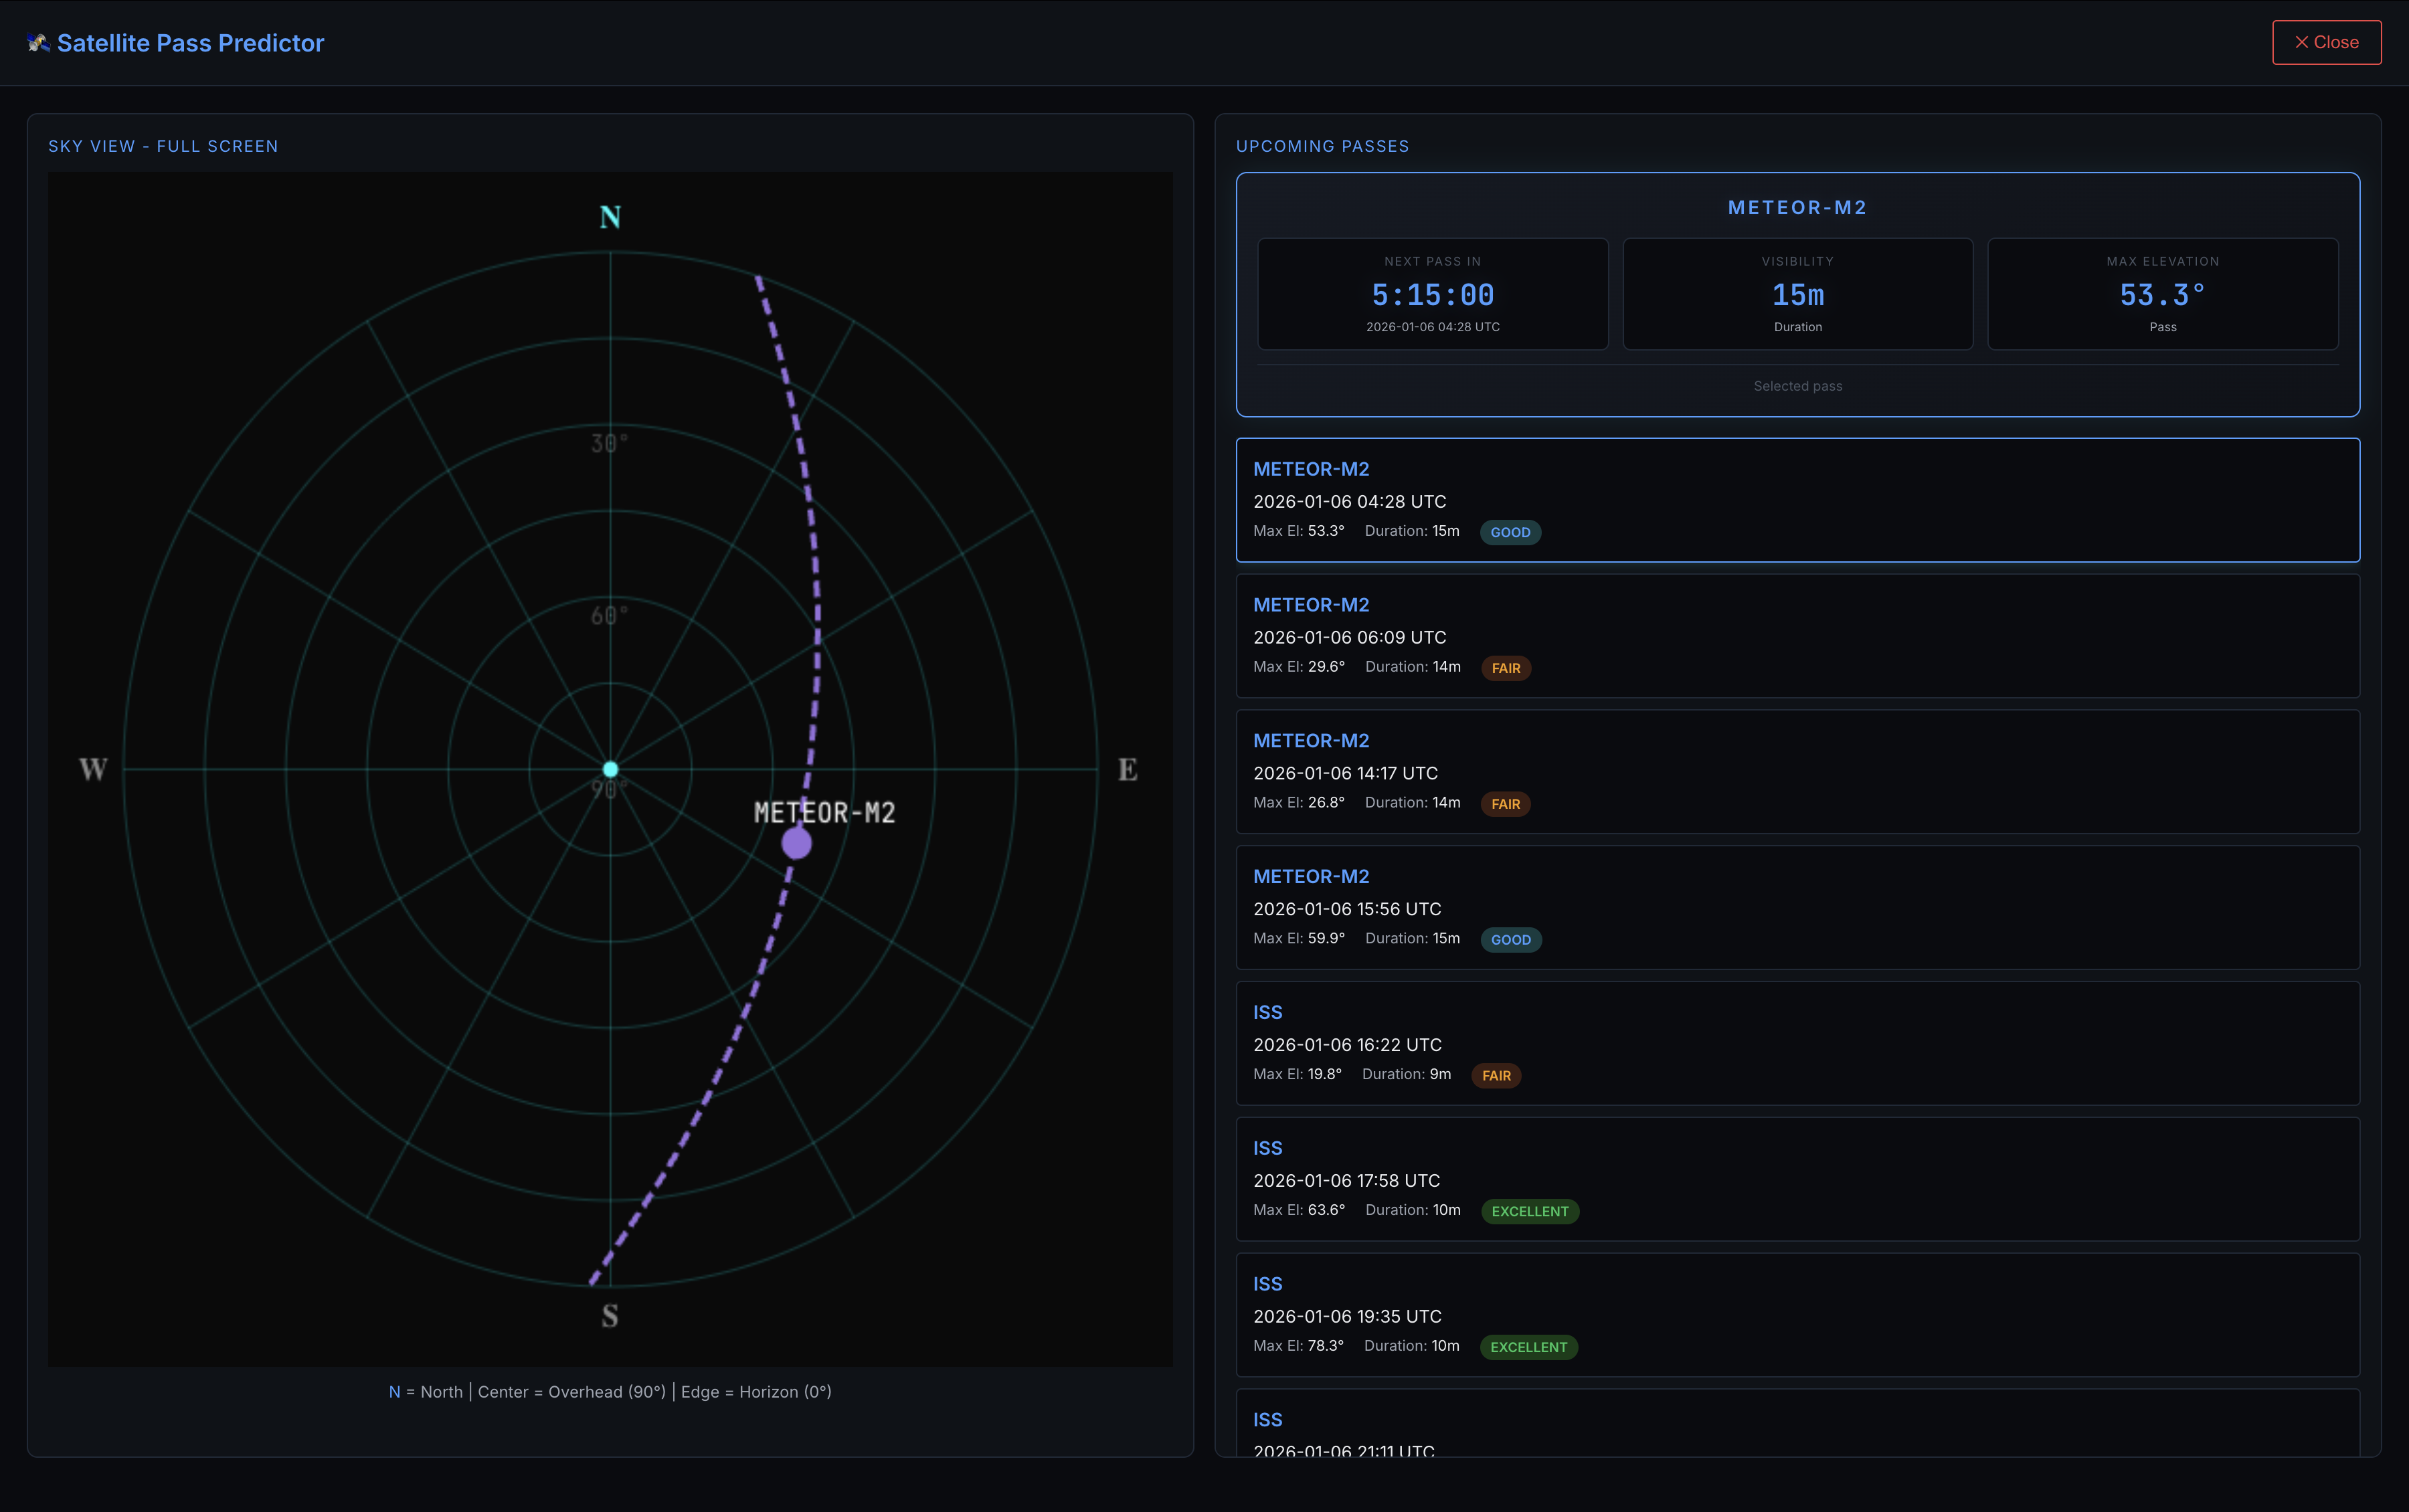Image resolution: width=2409 pixels, height=1512 pixels.
Task: Click the E compass label
Action: [x=1127, y=769]
